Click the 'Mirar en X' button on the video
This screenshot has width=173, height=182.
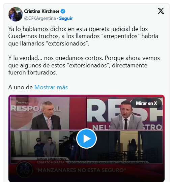146,103
